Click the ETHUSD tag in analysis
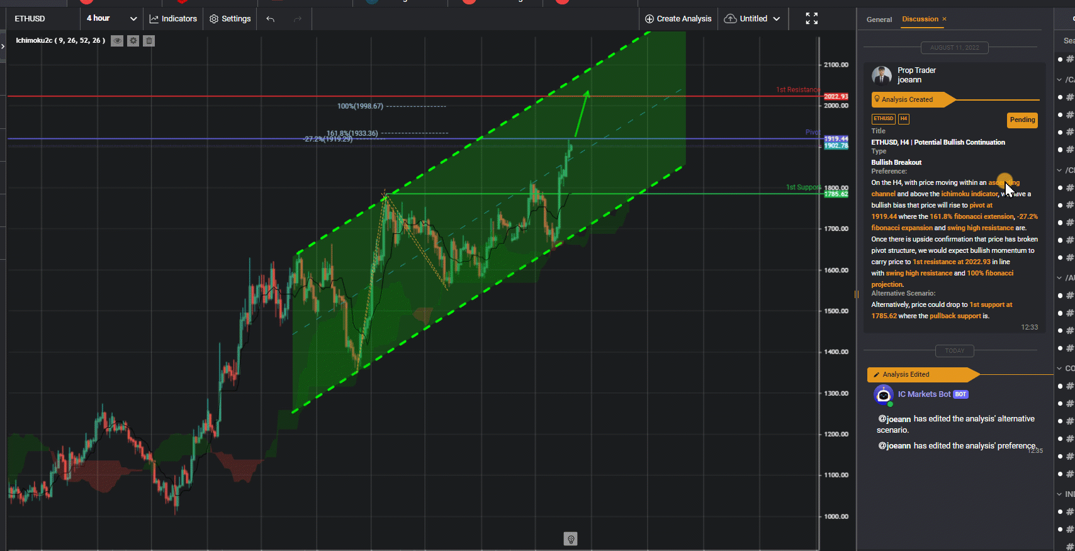1075x551 pixels. 883,118
